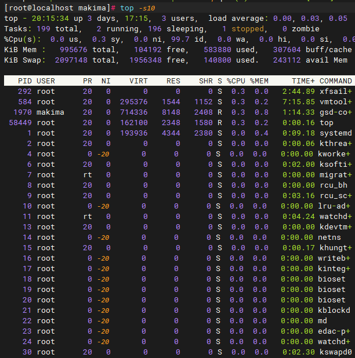Click the %MEM column header

point(259,81)
